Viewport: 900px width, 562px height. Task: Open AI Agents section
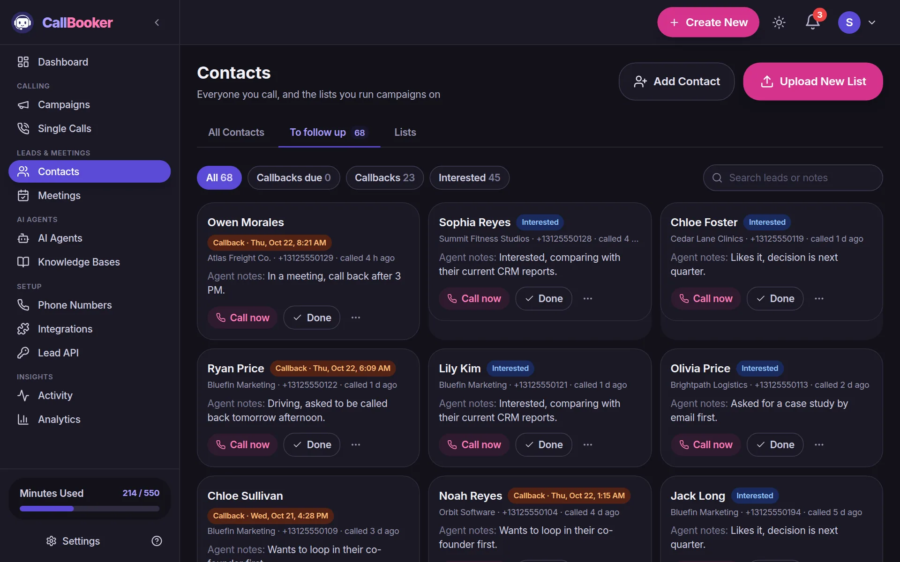pyautogui.click(x=90, y=238)
